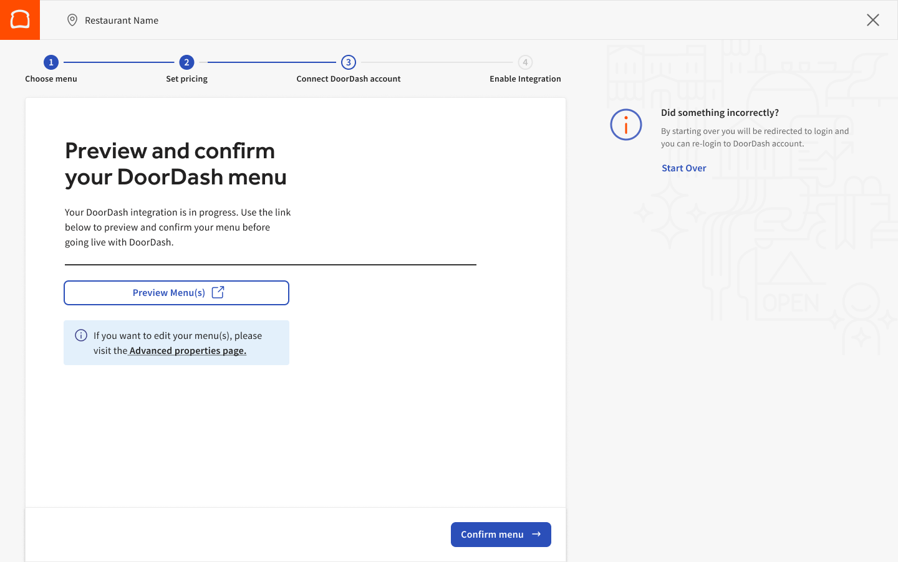Select step 1 circle in the progress stepper
This screenshot has height=562, width=898.
(51, 62)
